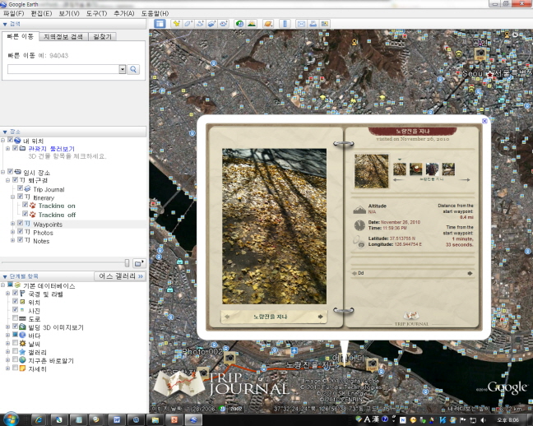The image size is (533, 426).
Task: Expand the Notes tree node
Action: coord(12,240)
